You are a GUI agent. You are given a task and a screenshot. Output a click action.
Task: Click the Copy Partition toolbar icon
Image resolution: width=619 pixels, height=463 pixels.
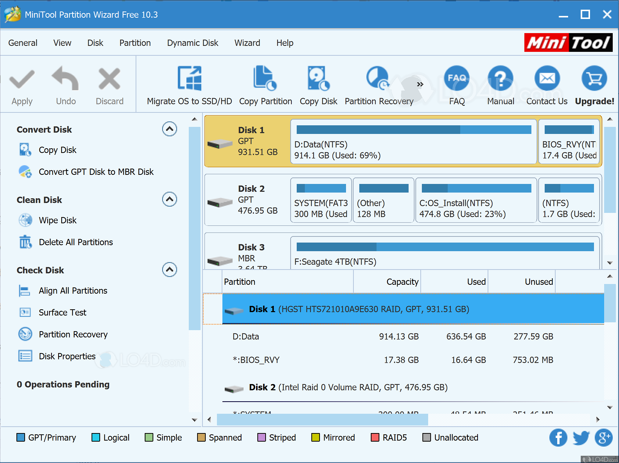point(265,78)
